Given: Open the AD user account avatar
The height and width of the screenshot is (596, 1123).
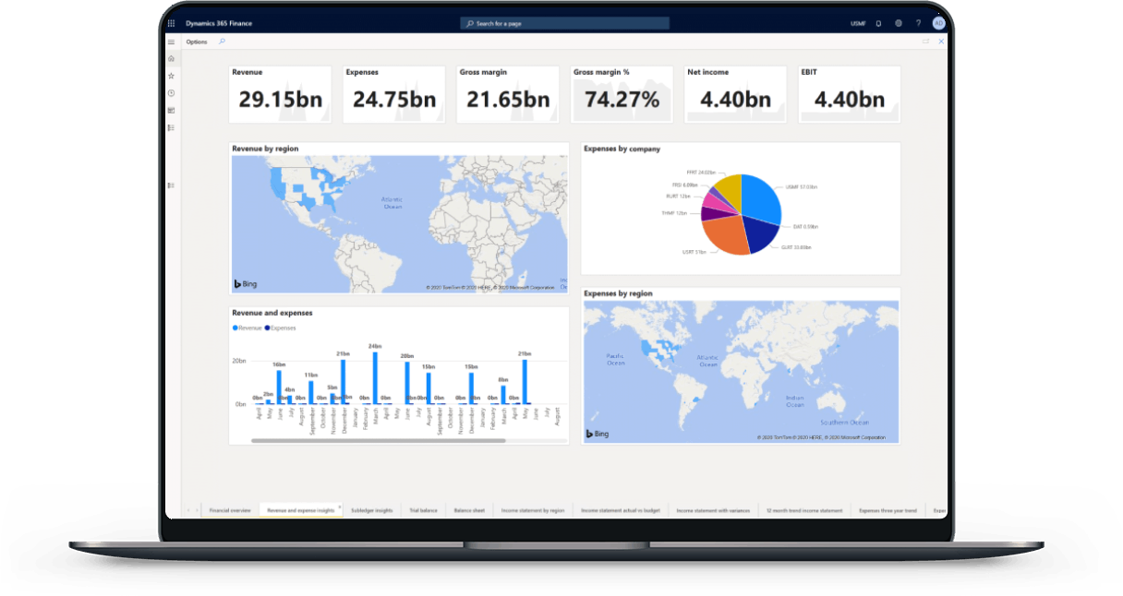Looking at the screenshot, I should tap(938, 23).
